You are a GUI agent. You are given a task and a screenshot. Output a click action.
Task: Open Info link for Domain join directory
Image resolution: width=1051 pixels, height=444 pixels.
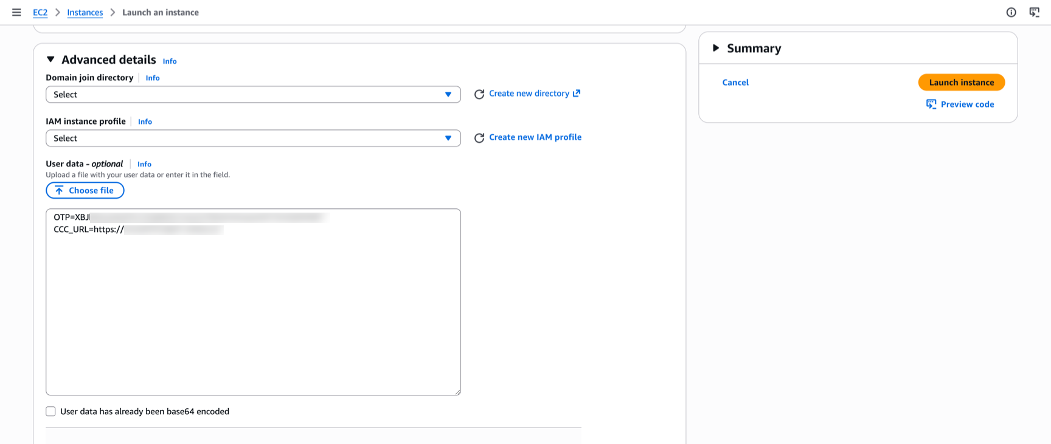[x=153, y=78]
